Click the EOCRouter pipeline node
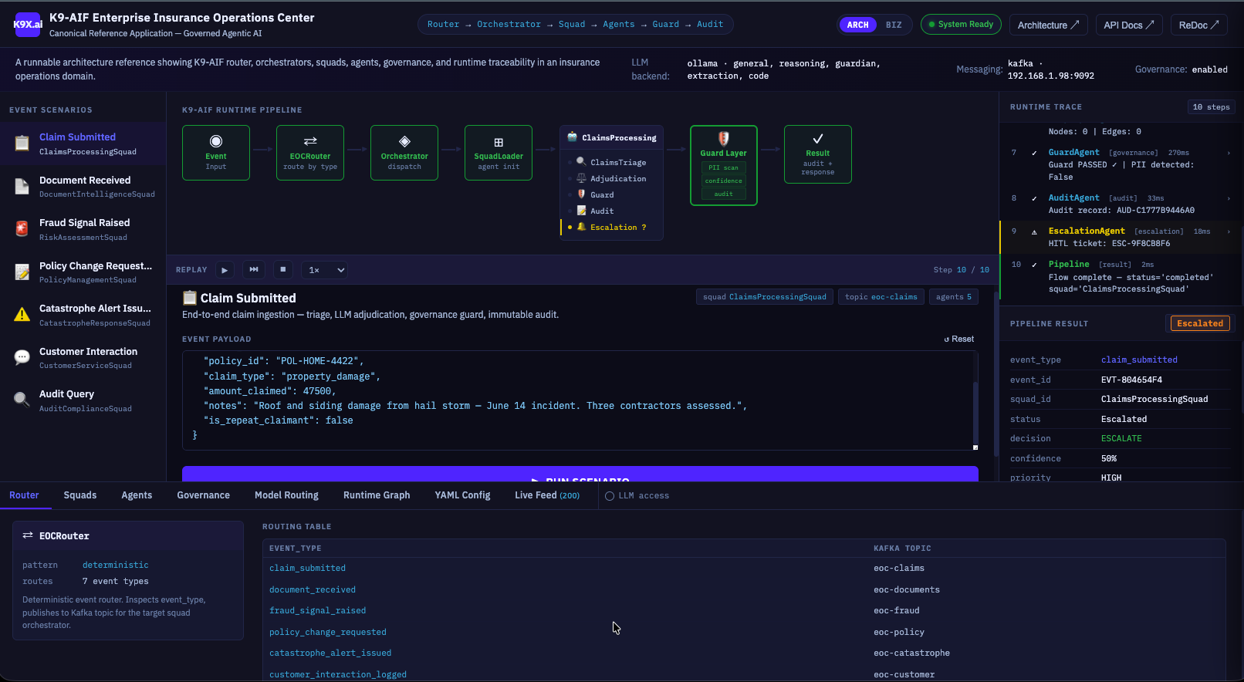The height and width of the screenshot is (682, 1244). tap(310, 153)
